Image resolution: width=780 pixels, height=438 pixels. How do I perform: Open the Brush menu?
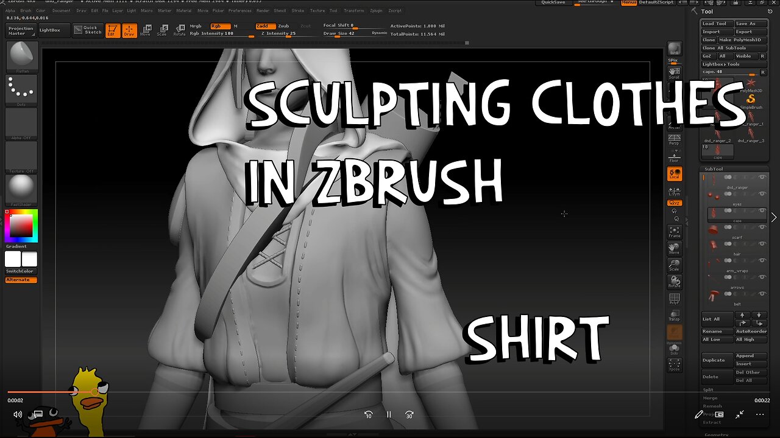pyautogui.click(x=26, y=10)
